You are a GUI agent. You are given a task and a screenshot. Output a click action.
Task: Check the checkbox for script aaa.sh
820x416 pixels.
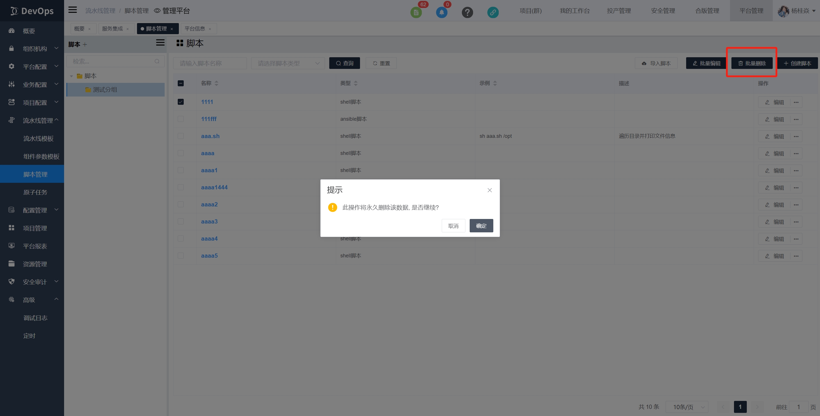181,136
